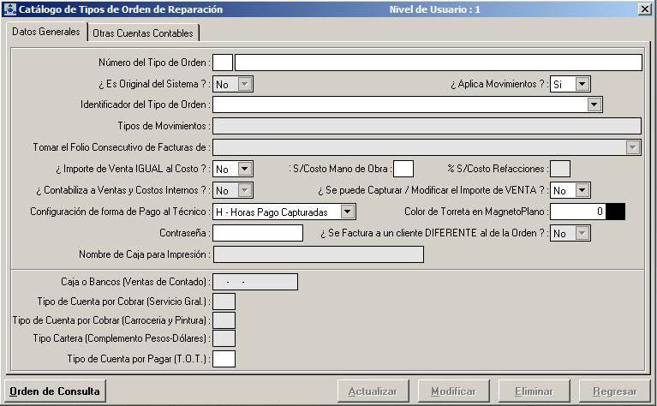
Task: Click the black Color de Torreta swatch
Action: tap(615, 212)
